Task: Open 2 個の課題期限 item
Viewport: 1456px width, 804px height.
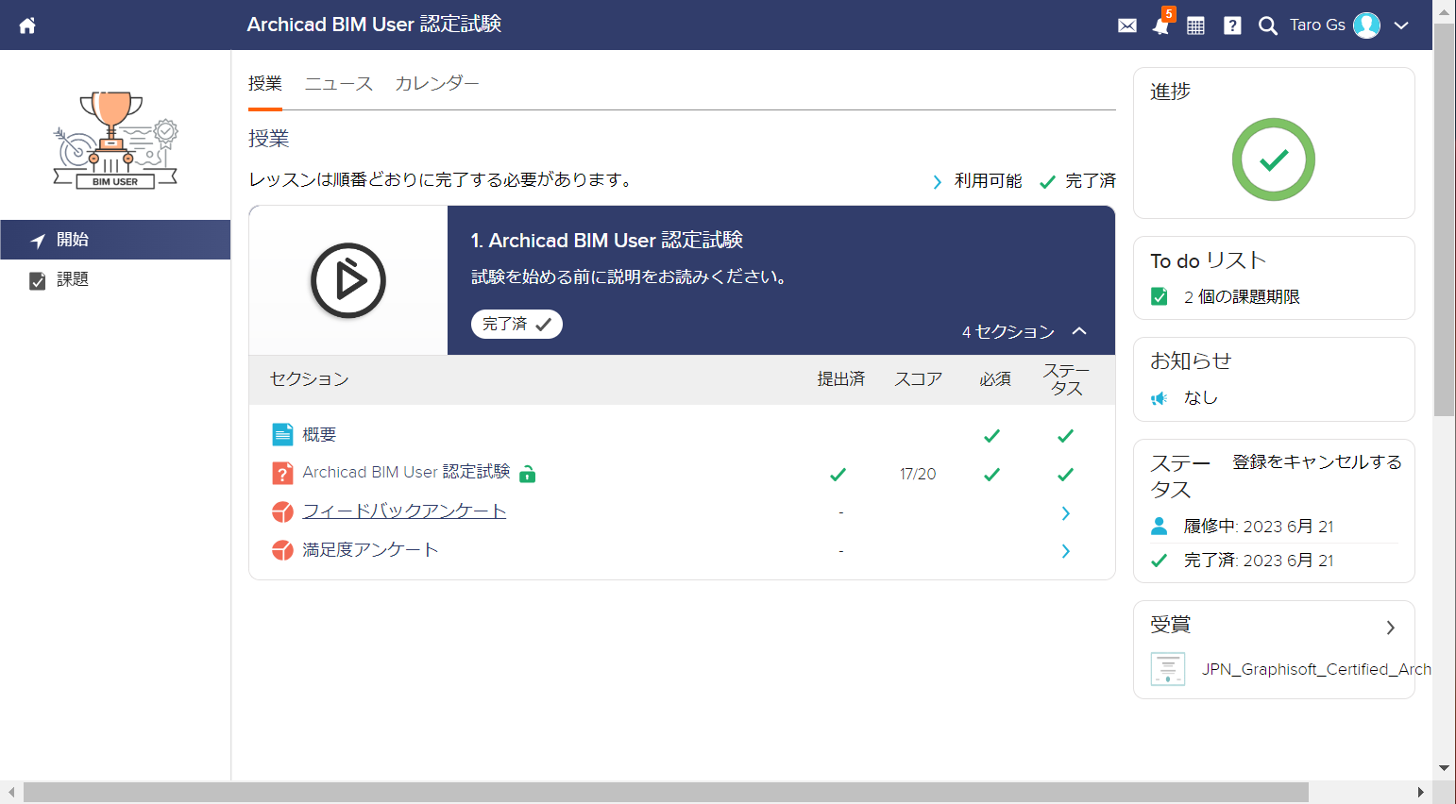Action: pyautogui.click(x=1242, y=297)
